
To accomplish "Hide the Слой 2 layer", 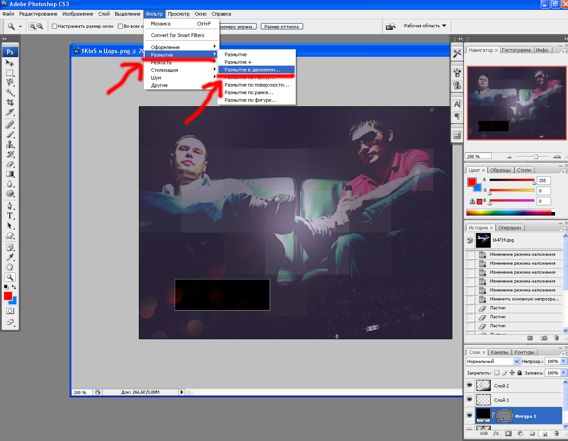I will [469, 385].
